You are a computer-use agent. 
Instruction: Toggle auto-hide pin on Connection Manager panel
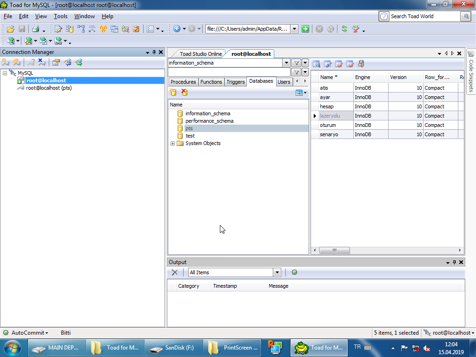pyautogui.click(x=154, y=52)
